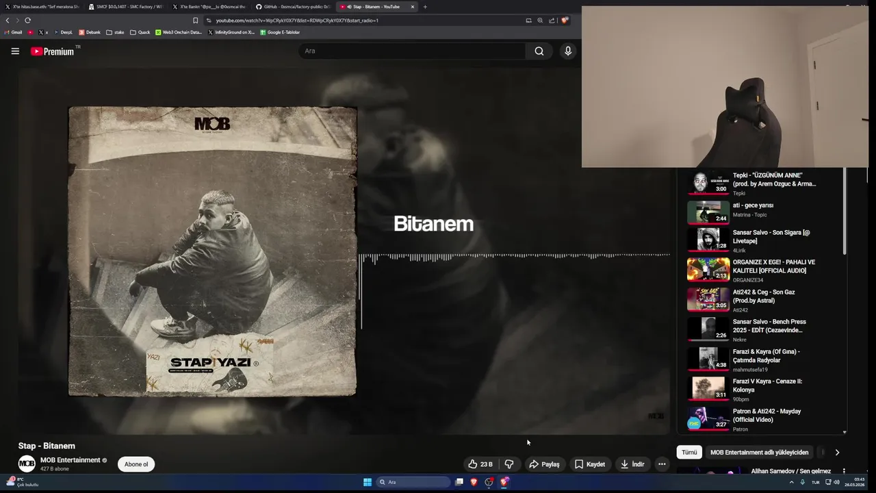Dislike the video with thumbs-down icon

click(x=509, y=464)
